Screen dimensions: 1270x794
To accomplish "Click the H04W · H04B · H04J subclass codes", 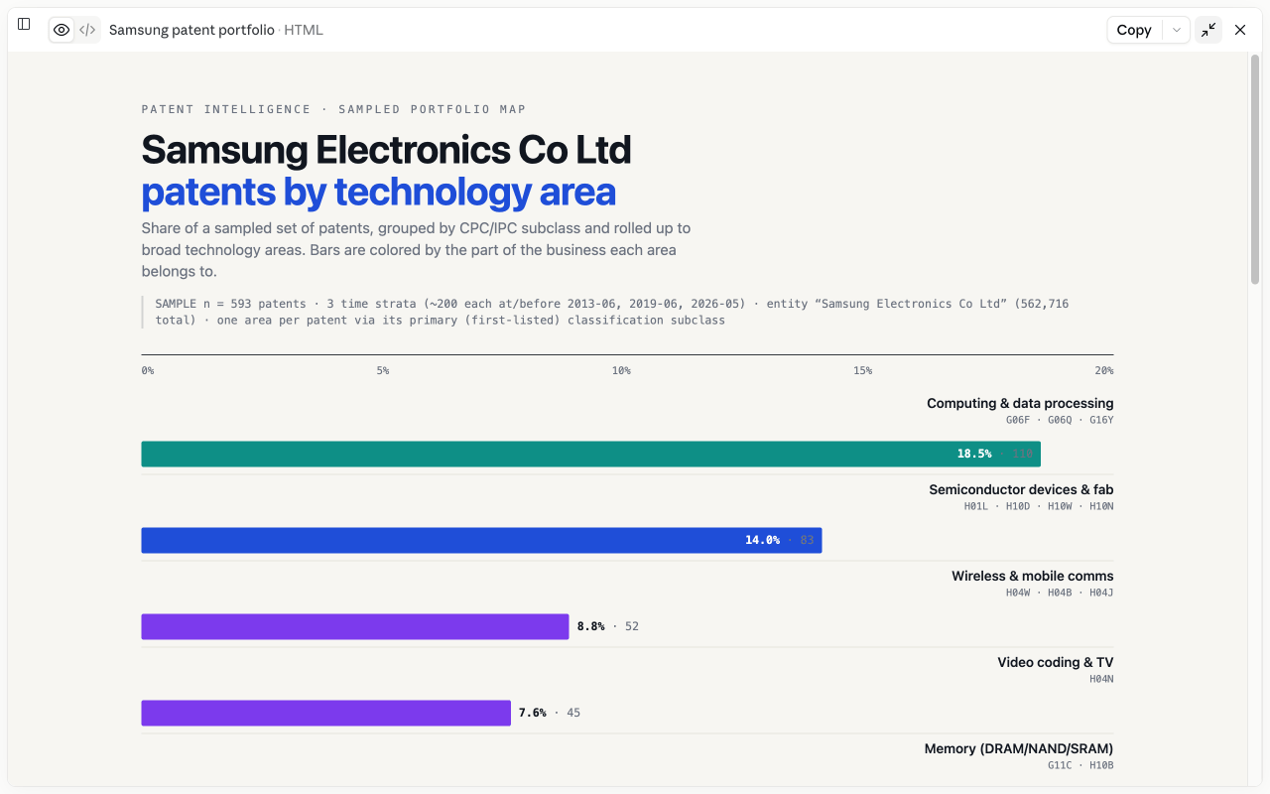I will 1060,593.
